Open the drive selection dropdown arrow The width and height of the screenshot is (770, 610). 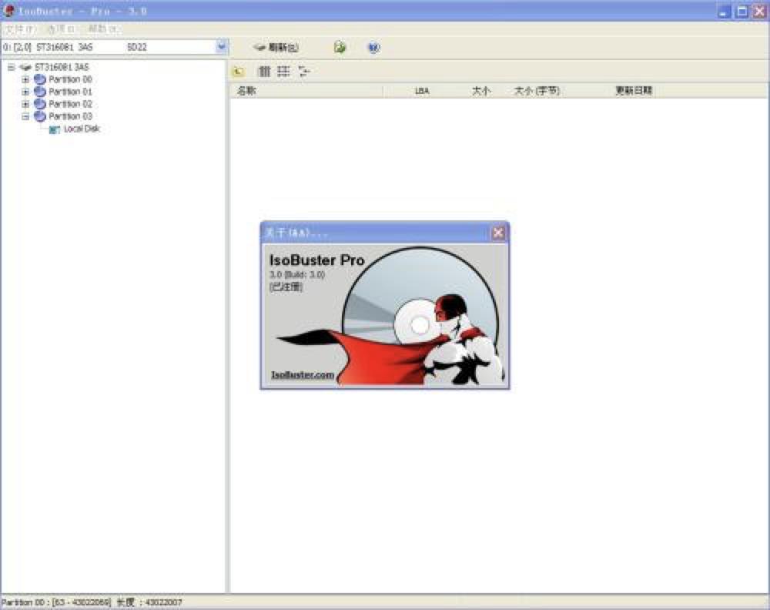(222, 47)
